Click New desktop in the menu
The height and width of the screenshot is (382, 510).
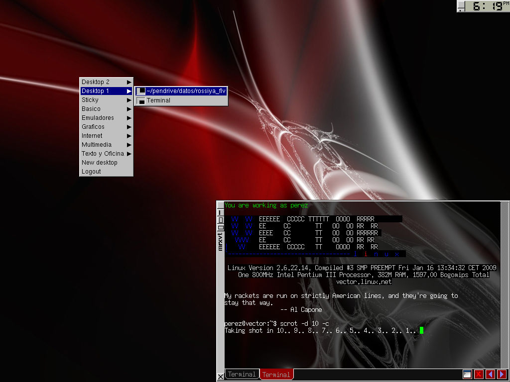[100, 163]
